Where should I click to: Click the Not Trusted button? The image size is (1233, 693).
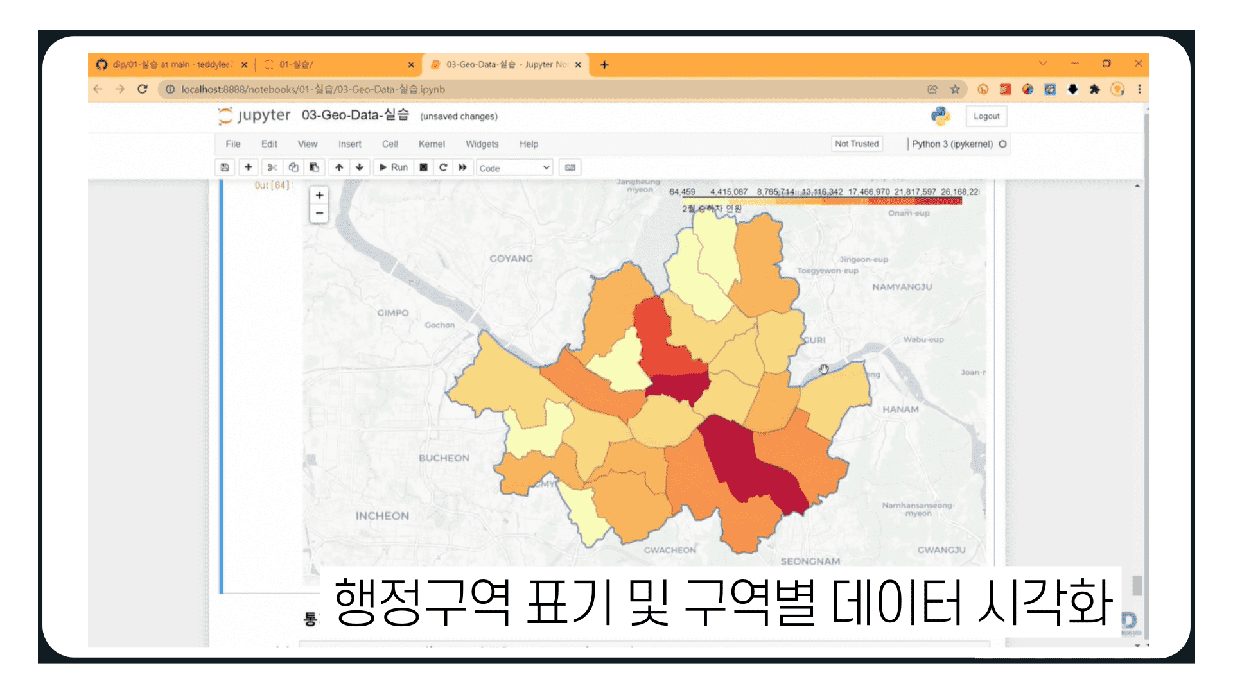tap(857, 144)
